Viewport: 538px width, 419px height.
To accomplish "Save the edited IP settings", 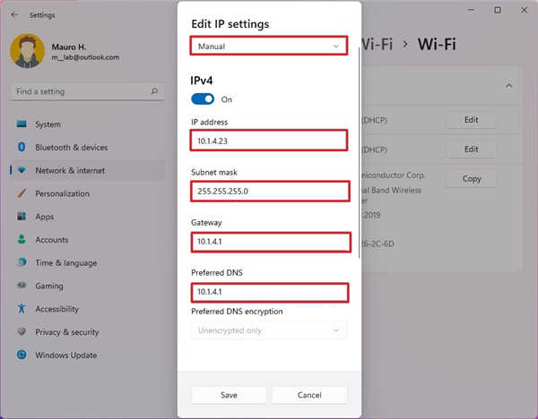I will pos(229,395).
